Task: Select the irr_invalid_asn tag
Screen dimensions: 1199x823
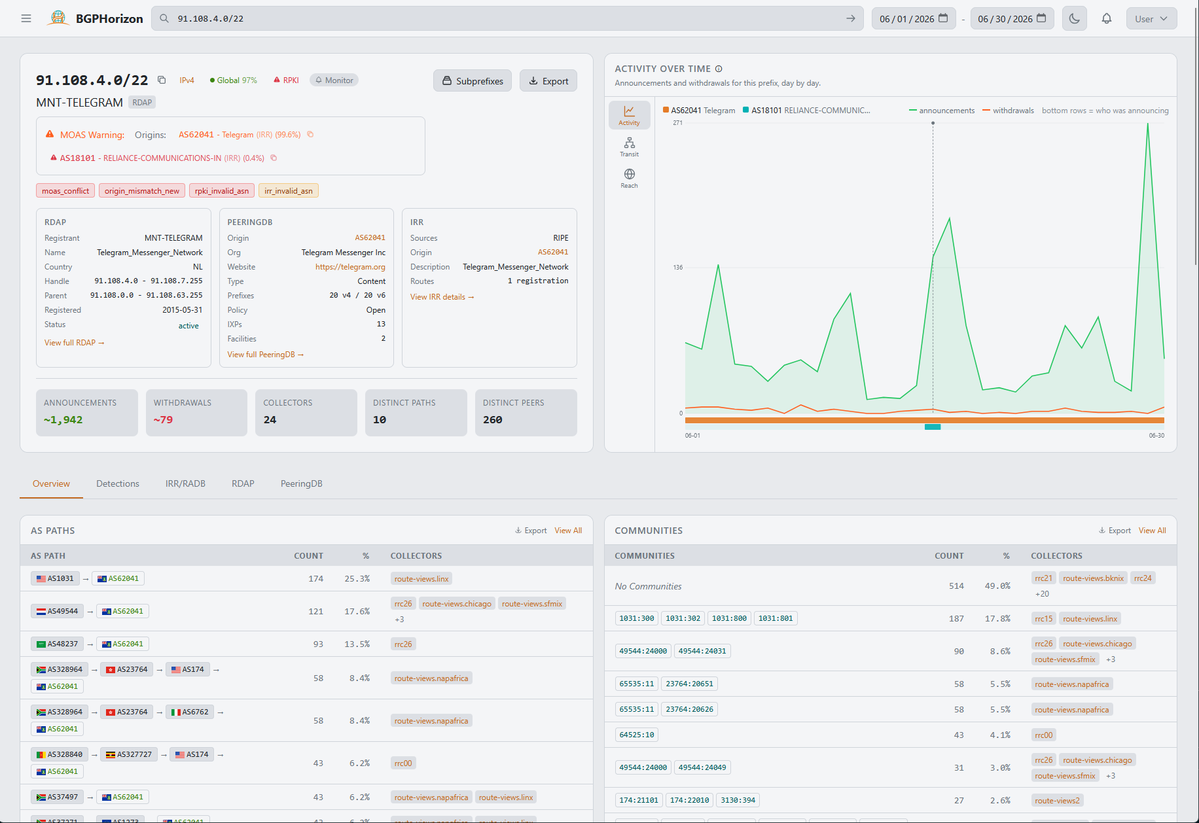Action: [289, 190]
